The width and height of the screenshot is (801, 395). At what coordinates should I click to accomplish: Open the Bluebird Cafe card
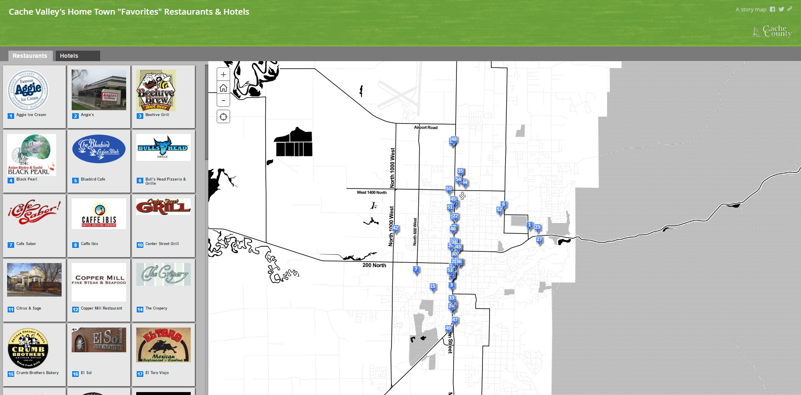[99, 161]
